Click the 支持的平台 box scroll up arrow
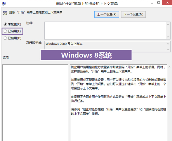 (168, 44)
